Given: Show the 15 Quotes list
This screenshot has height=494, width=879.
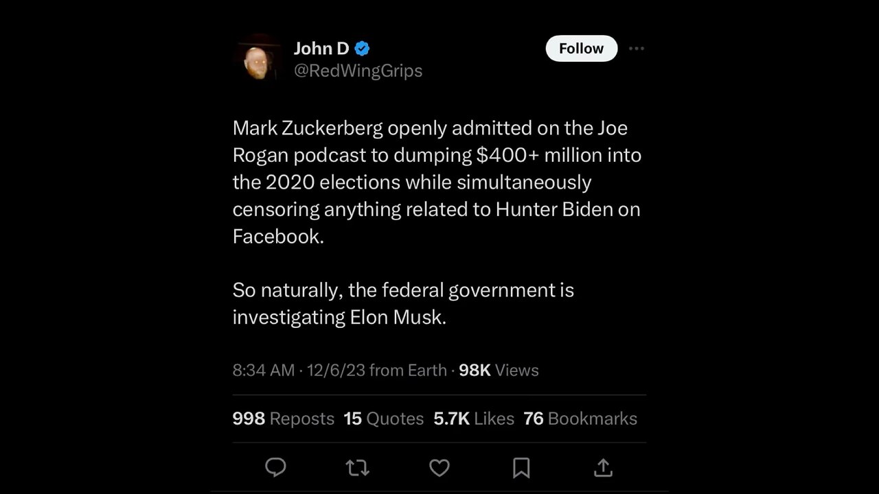Looking at the screenshot, I should click(x=383, y=419).
